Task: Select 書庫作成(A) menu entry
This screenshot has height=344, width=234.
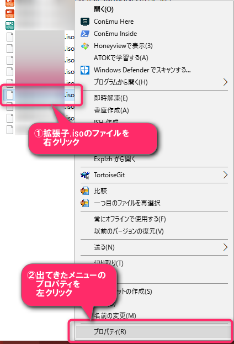Action: [111, 110]
